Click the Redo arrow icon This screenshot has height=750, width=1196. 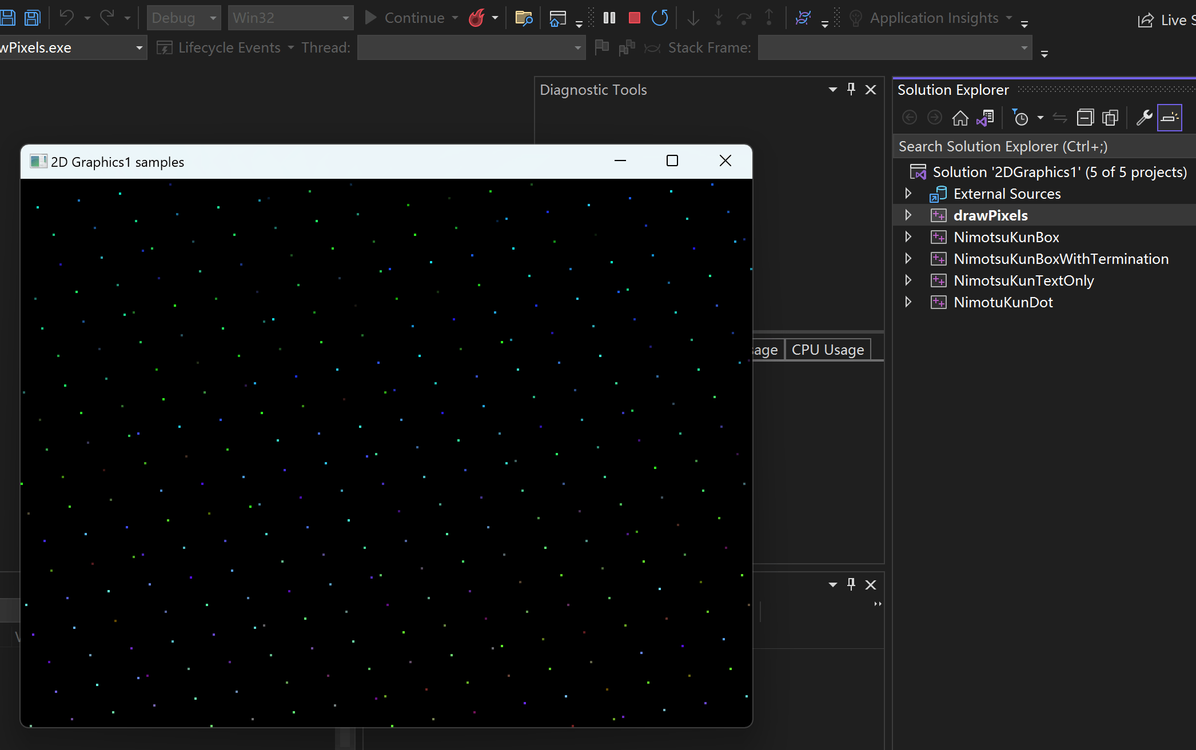[107, 18]
